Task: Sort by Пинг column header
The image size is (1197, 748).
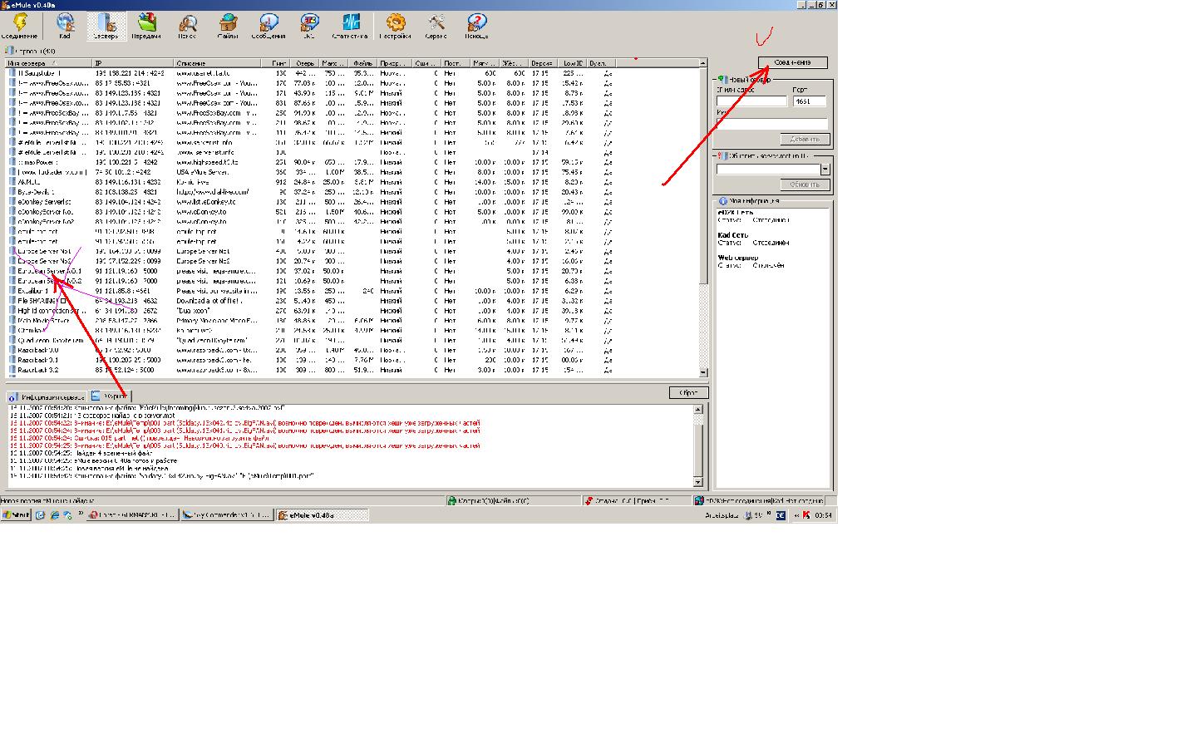Action: [x=276, y=63]
